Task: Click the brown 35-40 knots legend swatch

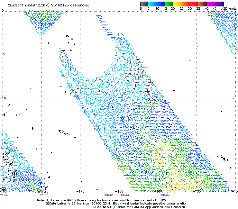Action: pos(203,4)
